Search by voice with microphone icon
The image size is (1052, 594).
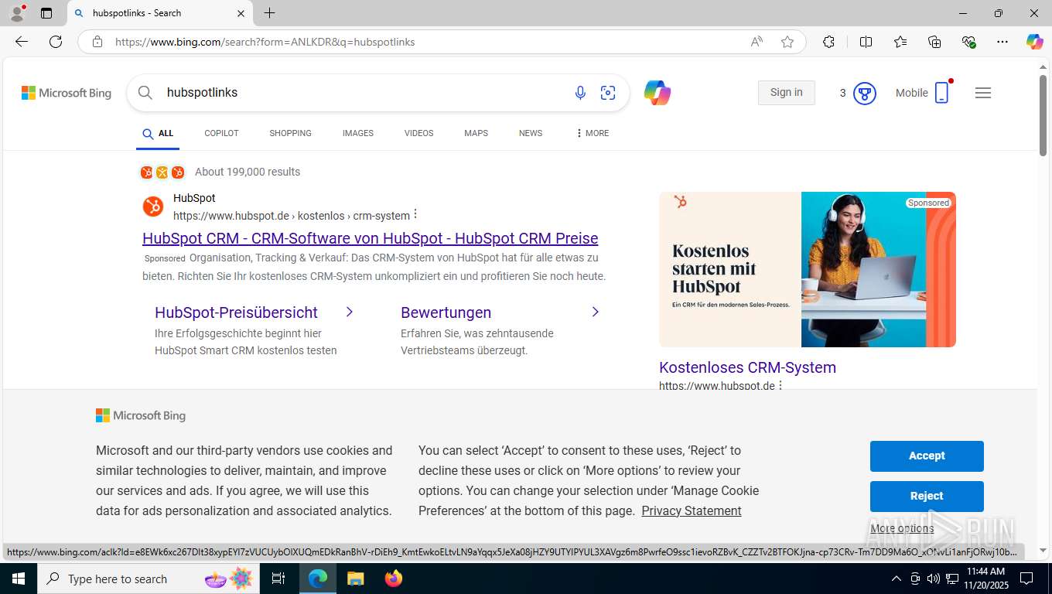click(x=580, y=93)
